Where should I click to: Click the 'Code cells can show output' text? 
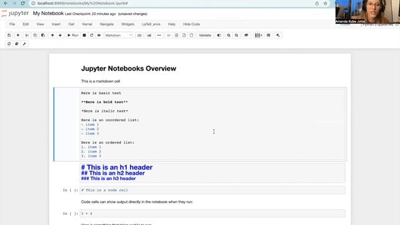pyautogui.click(x=137, y=202)
